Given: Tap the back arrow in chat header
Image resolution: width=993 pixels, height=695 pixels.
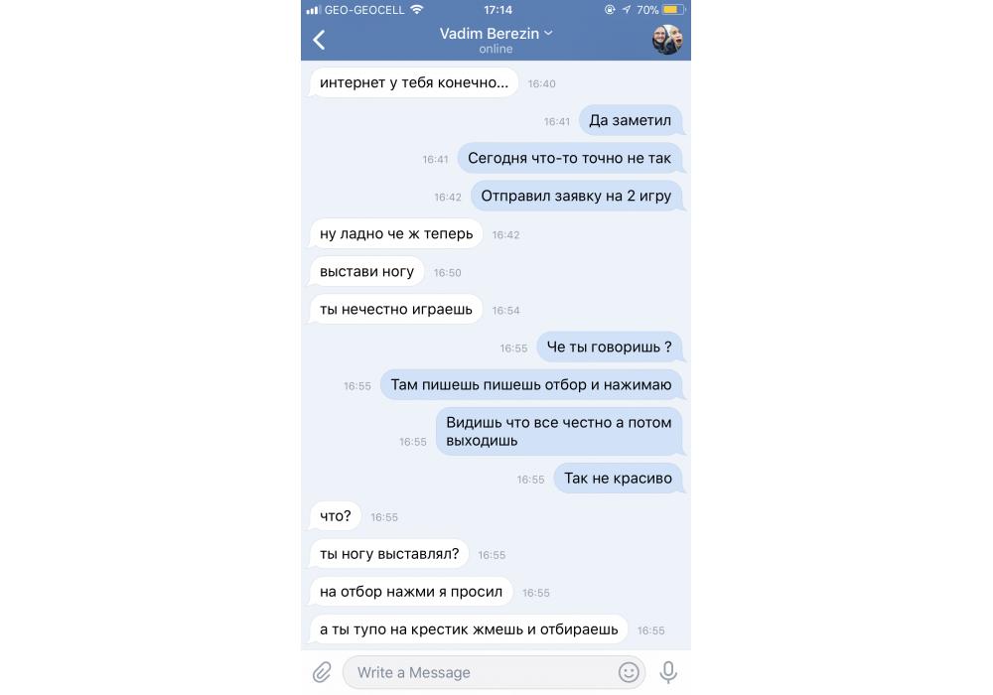Looking at the screenshot, I should 319,40.
